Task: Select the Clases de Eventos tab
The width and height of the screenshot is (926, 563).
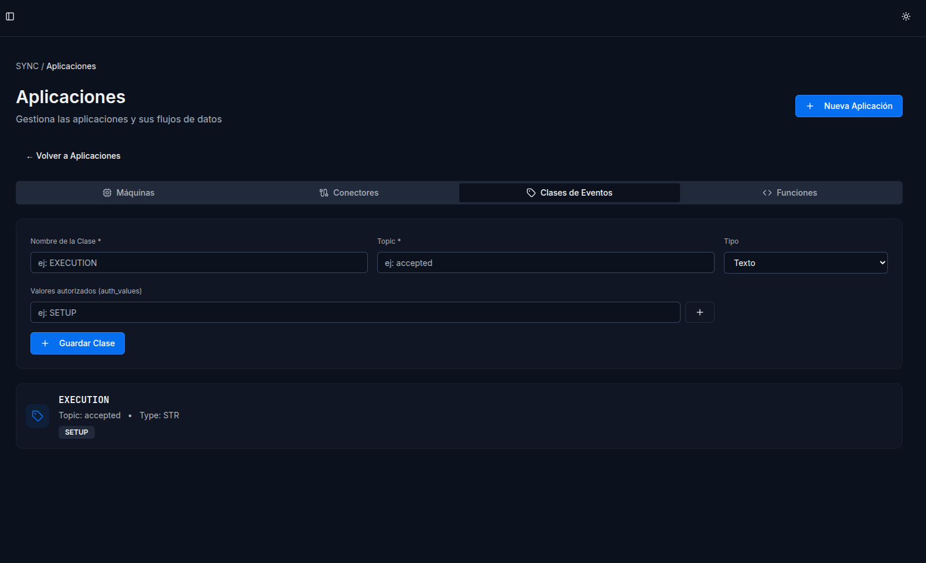Action: coord(569,193)
